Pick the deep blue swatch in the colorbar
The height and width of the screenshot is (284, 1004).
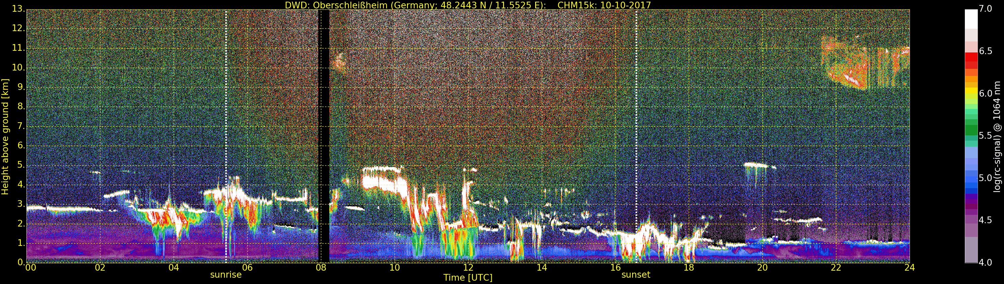971,191
